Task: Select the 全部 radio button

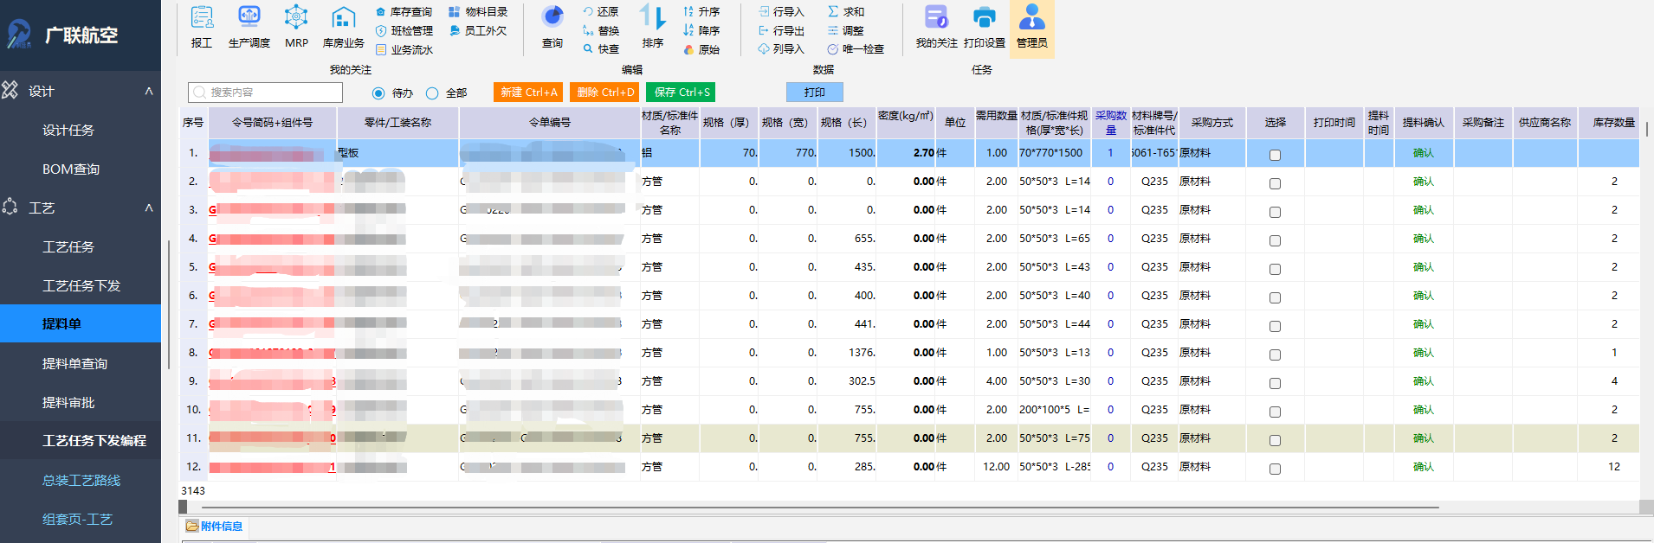Action: pos(432,93)
